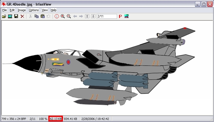This screenshot has height=122, width=214.
Task: Open the slideshow filmstrip icon
Action: (10, 16)
